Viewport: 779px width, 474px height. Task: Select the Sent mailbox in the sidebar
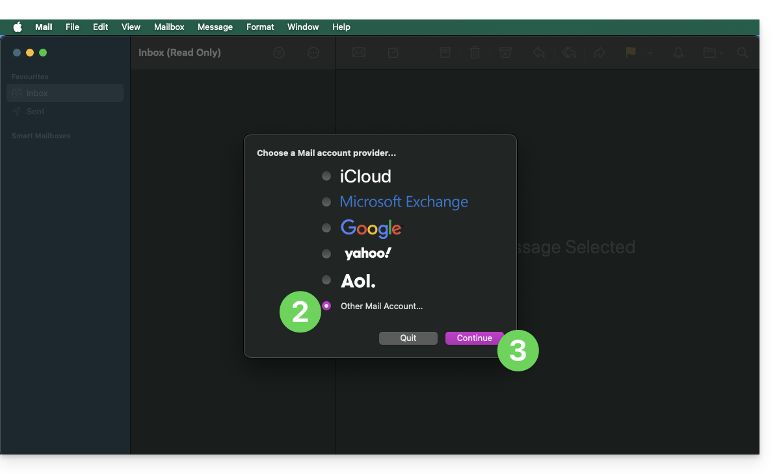(36, 111)
